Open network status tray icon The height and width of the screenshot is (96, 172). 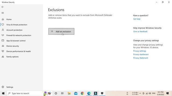[147, 93]
